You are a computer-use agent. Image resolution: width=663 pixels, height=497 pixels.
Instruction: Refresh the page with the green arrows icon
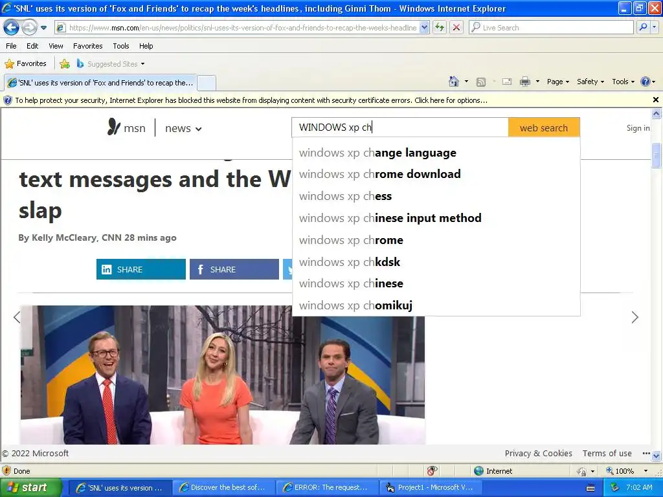click(x=440, y=27)
